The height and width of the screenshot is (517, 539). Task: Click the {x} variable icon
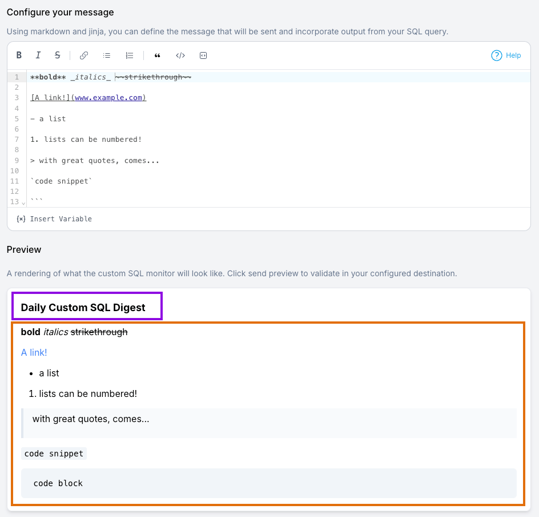pos(21,219)
